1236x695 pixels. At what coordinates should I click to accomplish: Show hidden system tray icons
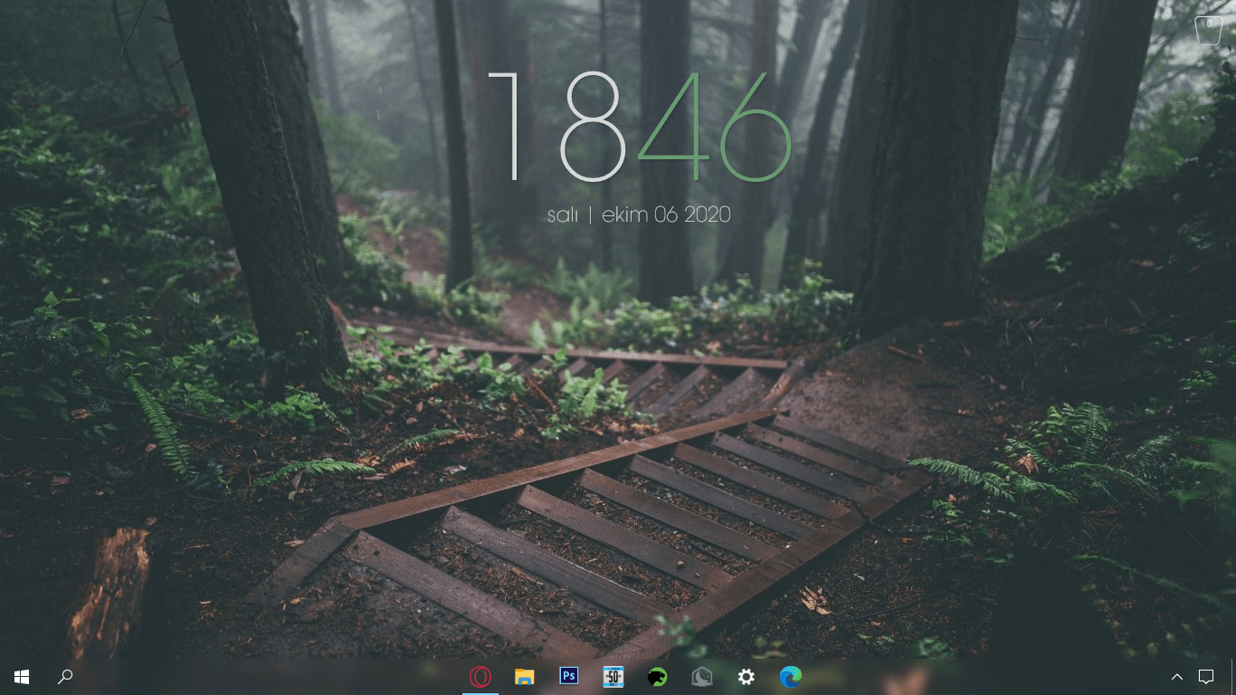1177,677
